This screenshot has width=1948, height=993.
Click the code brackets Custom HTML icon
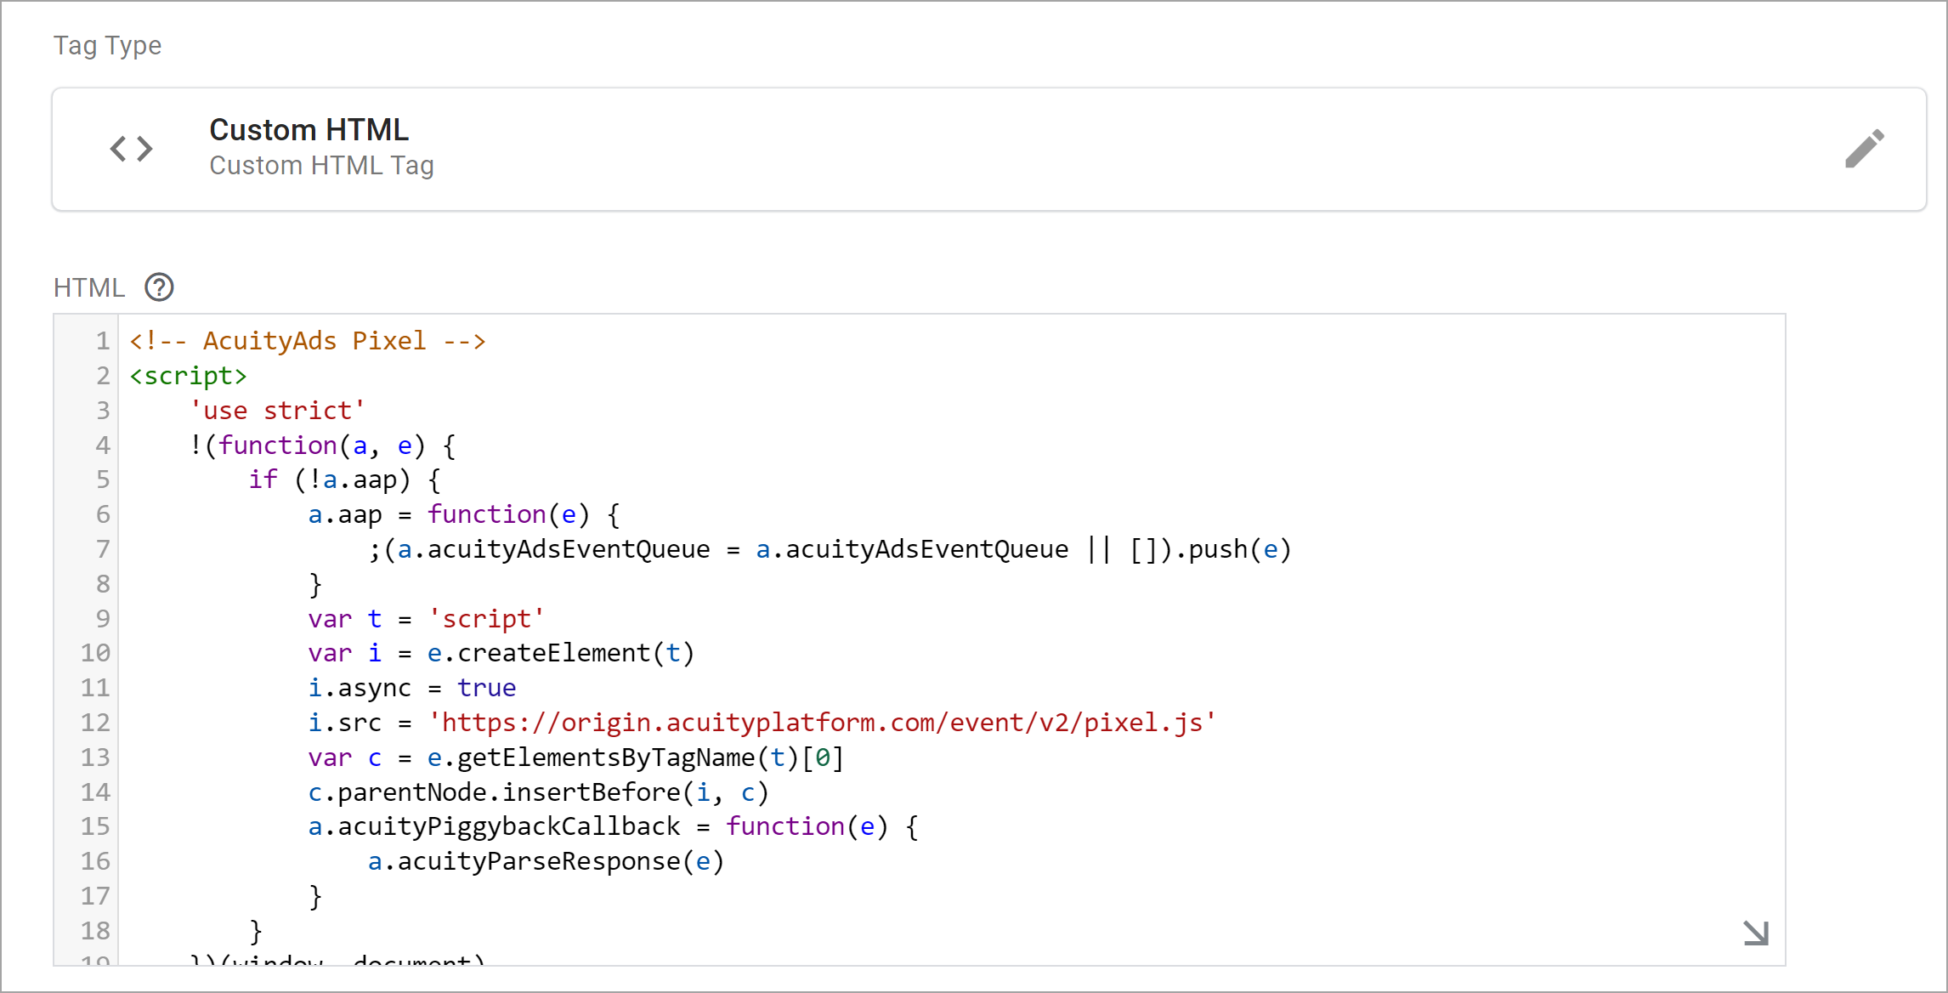[131, 149]
